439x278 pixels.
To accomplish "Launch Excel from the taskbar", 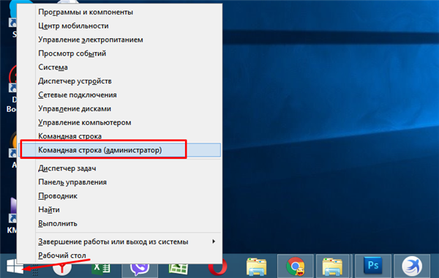I will [x=101, y=268].
